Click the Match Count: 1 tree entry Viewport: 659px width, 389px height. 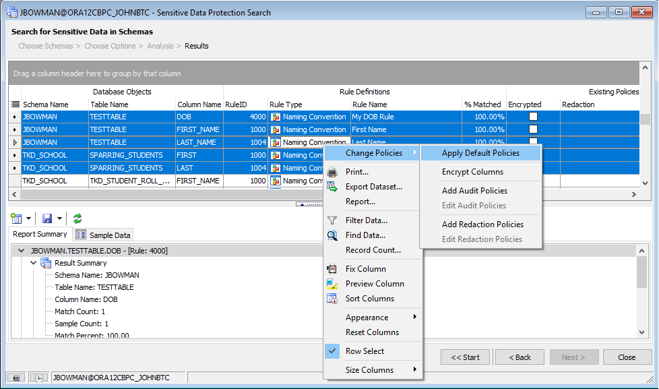(80, 311)
